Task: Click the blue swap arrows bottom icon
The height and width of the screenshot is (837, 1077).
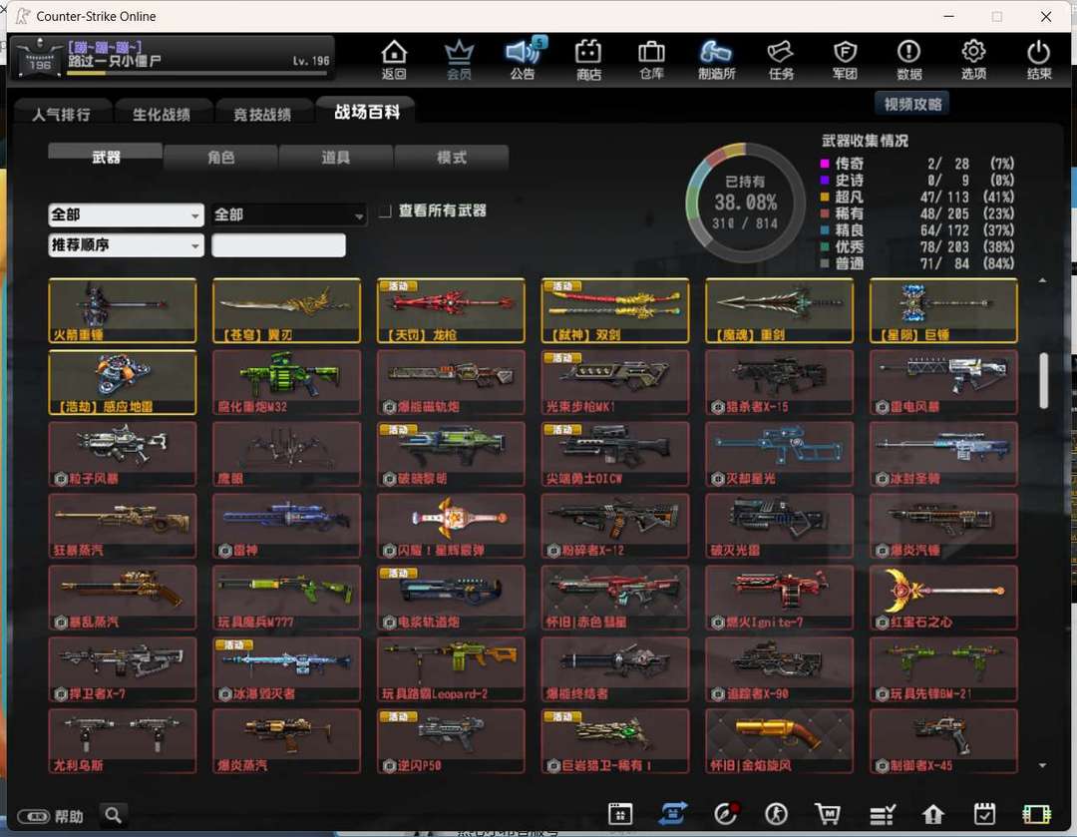Action: (672, 814)
